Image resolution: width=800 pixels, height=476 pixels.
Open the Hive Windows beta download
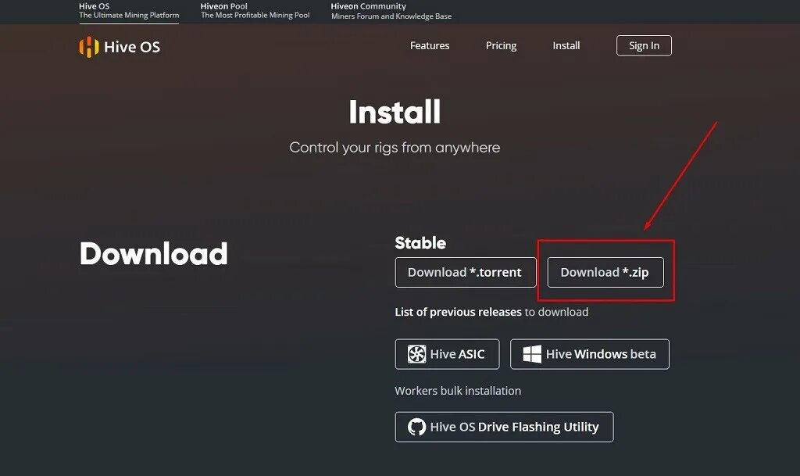[590, 354]
